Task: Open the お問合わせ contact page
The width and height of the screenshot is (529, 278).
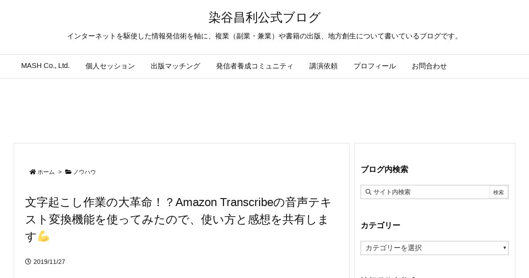Action: click(x=429, y=66)
